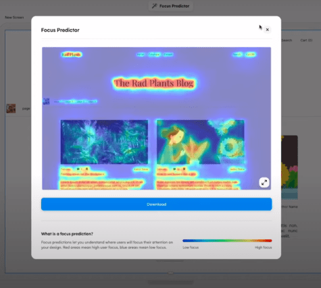Click the 'High focus' legend label
This screenshot has height=288, width=321.
click(263, 248)
